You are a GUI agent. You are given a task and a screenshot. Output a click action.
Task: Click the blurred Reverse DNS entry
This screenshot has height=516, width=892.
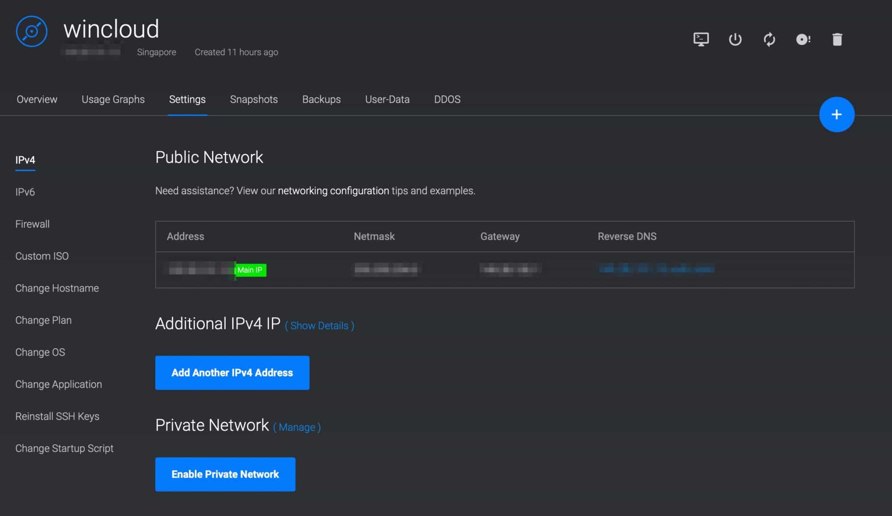click(657, 269)
